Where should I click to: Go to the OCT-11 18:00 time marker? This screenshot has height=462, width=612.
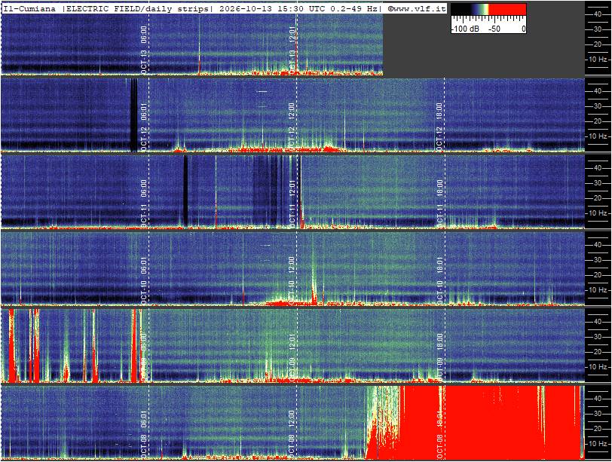pos(439,203)
